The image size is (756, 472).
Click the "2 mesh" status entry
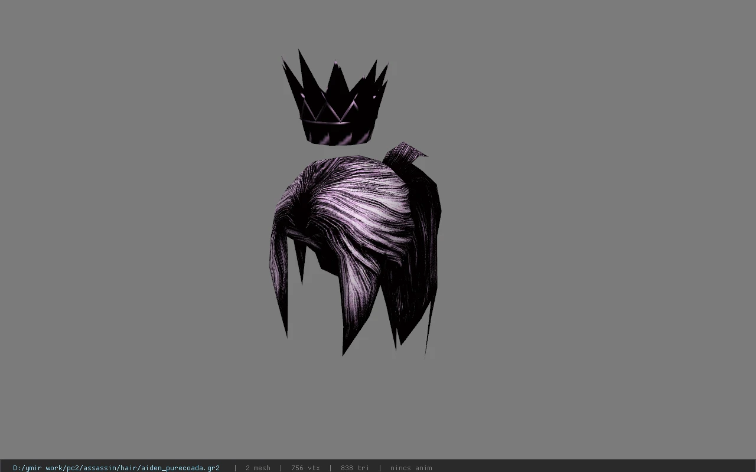pyautogui.click(x=258, y=468)
